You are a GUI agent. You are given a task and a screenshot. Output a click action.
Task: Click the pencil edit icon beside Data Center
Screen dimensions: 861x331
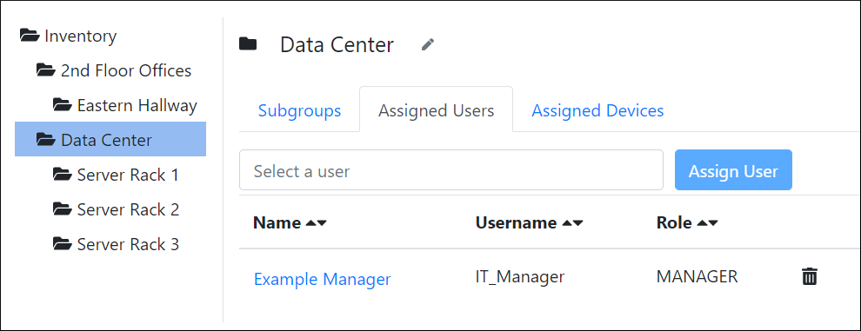point(428,45)
